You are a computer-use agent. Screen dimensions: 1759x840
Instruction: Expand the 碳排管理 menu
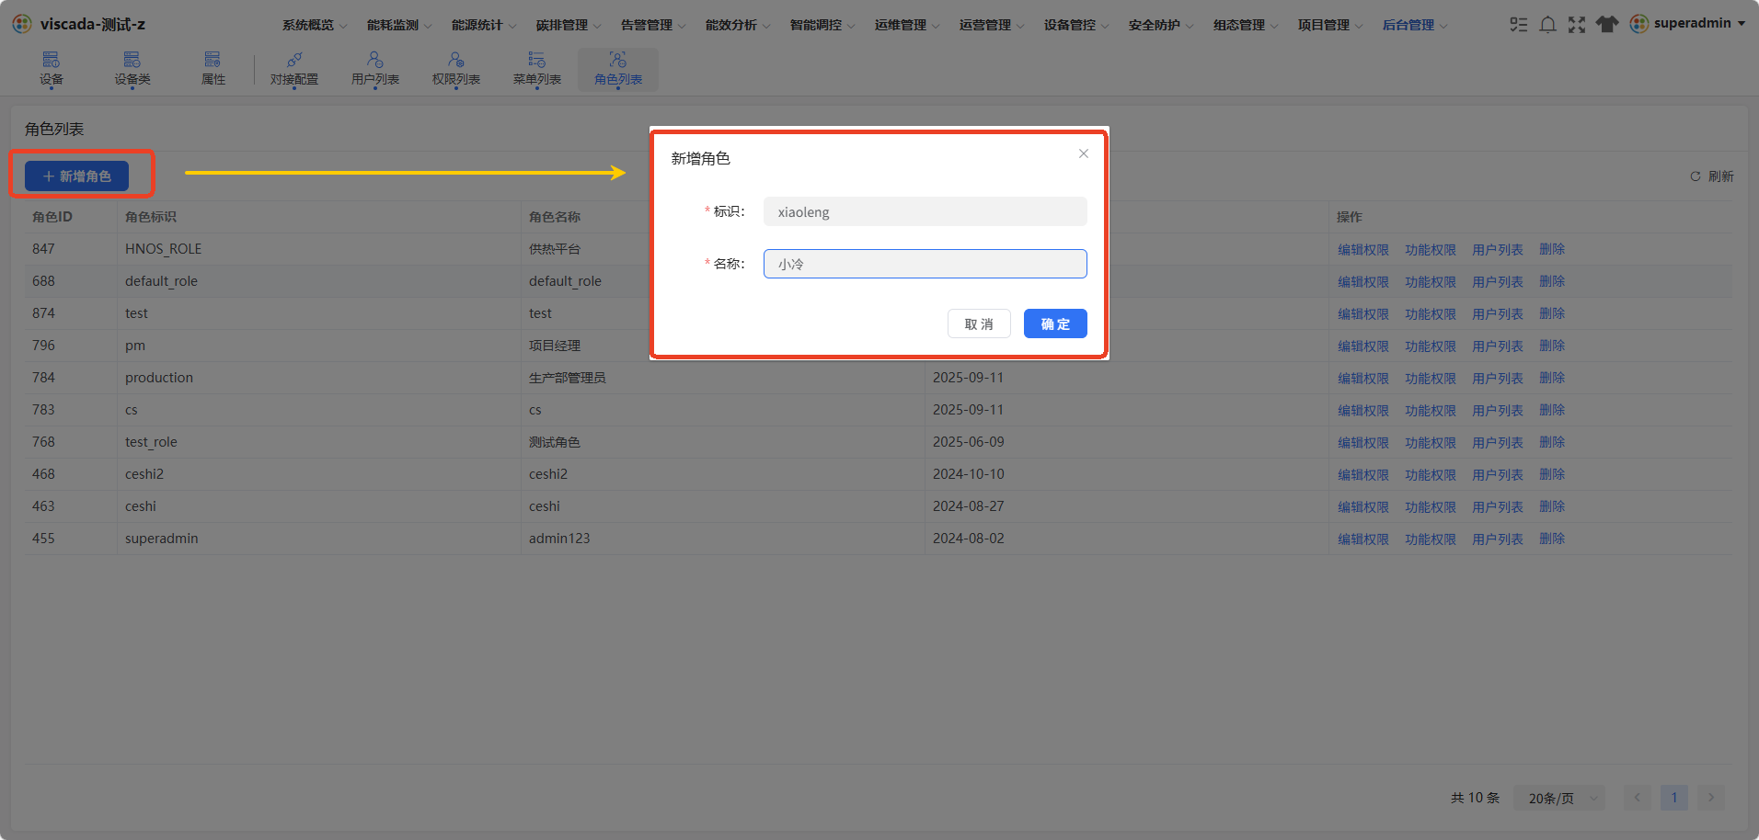(569, 25)
